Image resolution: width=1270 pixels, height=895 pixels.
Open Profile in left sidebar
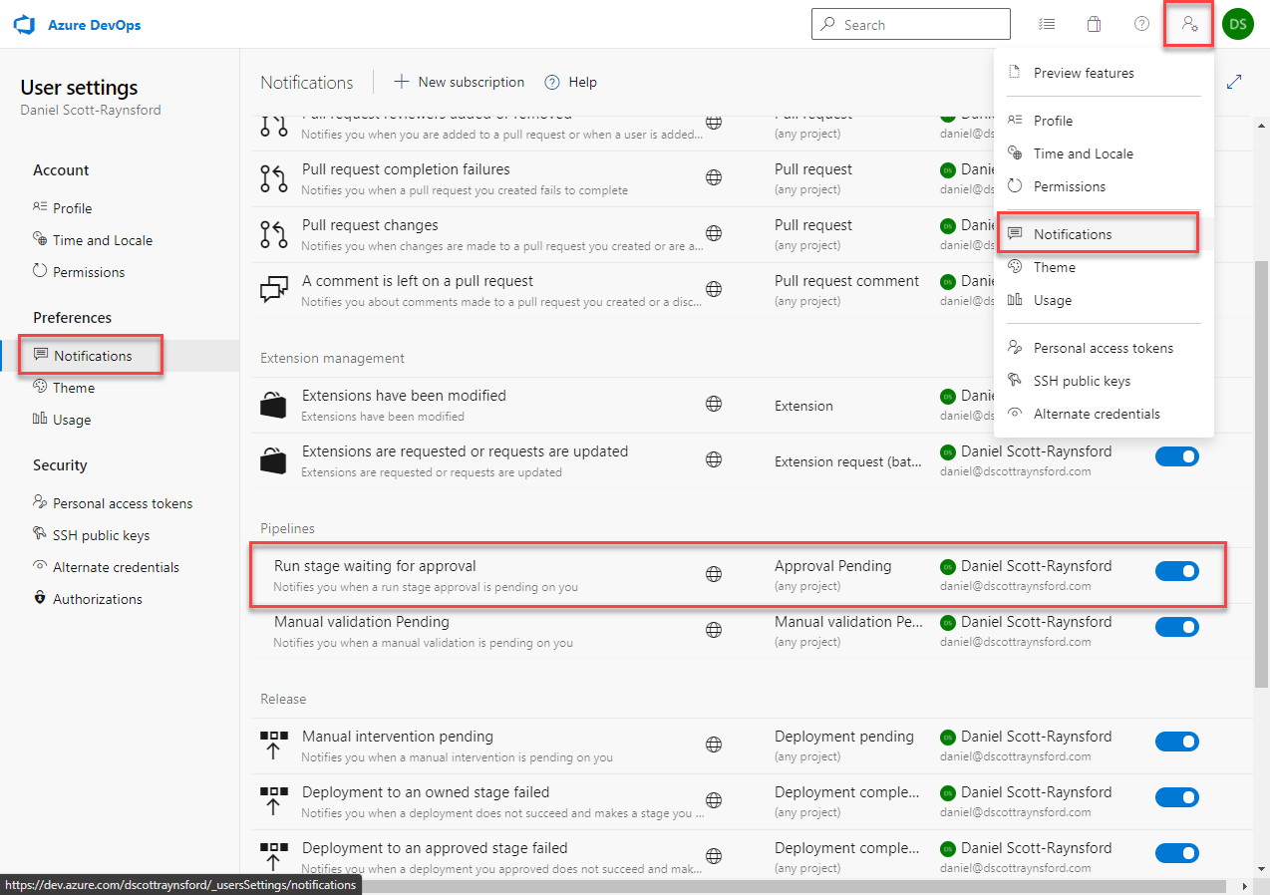120,208
